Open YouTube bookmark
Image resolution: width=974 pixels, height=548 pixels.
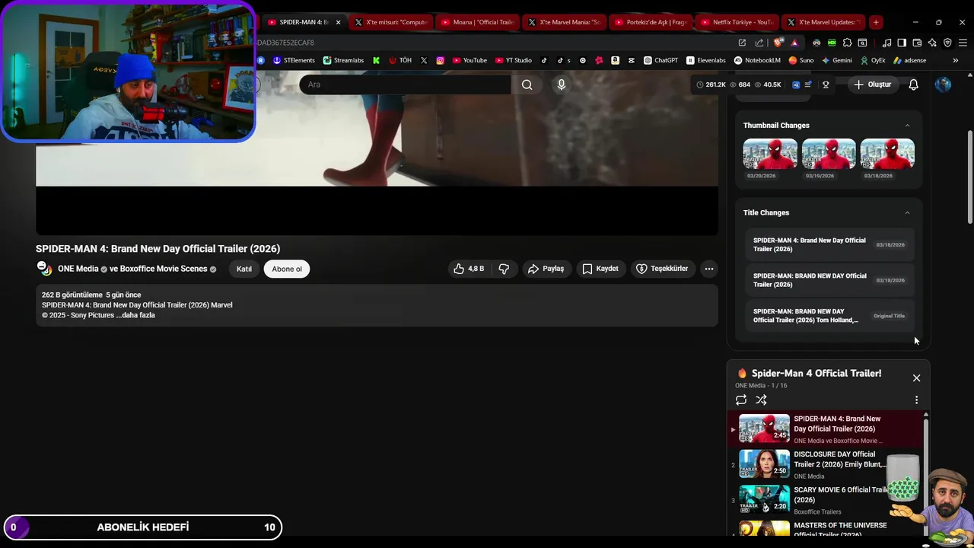click(x=469, y=60)
